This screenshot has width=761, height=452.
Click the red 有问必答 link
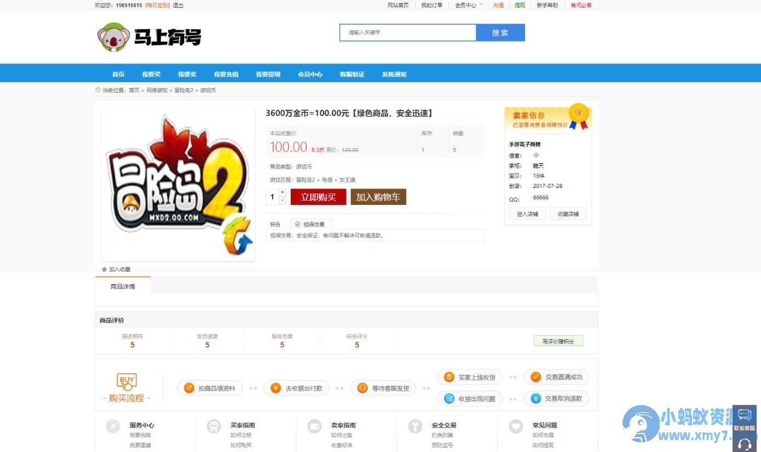tap(581, 5)
